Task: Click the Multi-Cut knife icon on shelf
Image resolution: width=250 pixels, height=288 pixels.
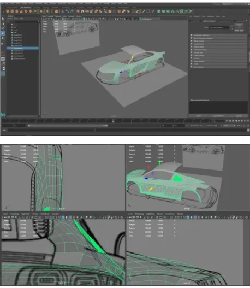Action: point(144,11)
